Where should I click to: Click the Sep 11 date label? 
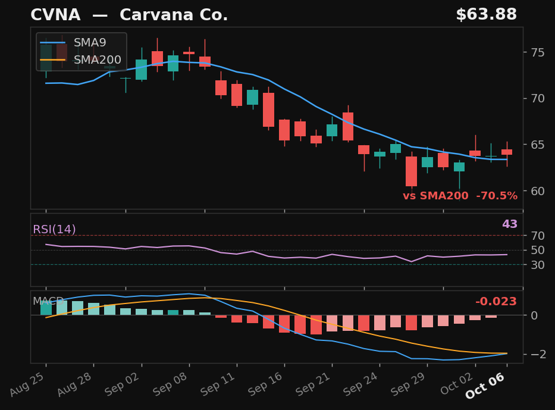[x=218, y=384]
